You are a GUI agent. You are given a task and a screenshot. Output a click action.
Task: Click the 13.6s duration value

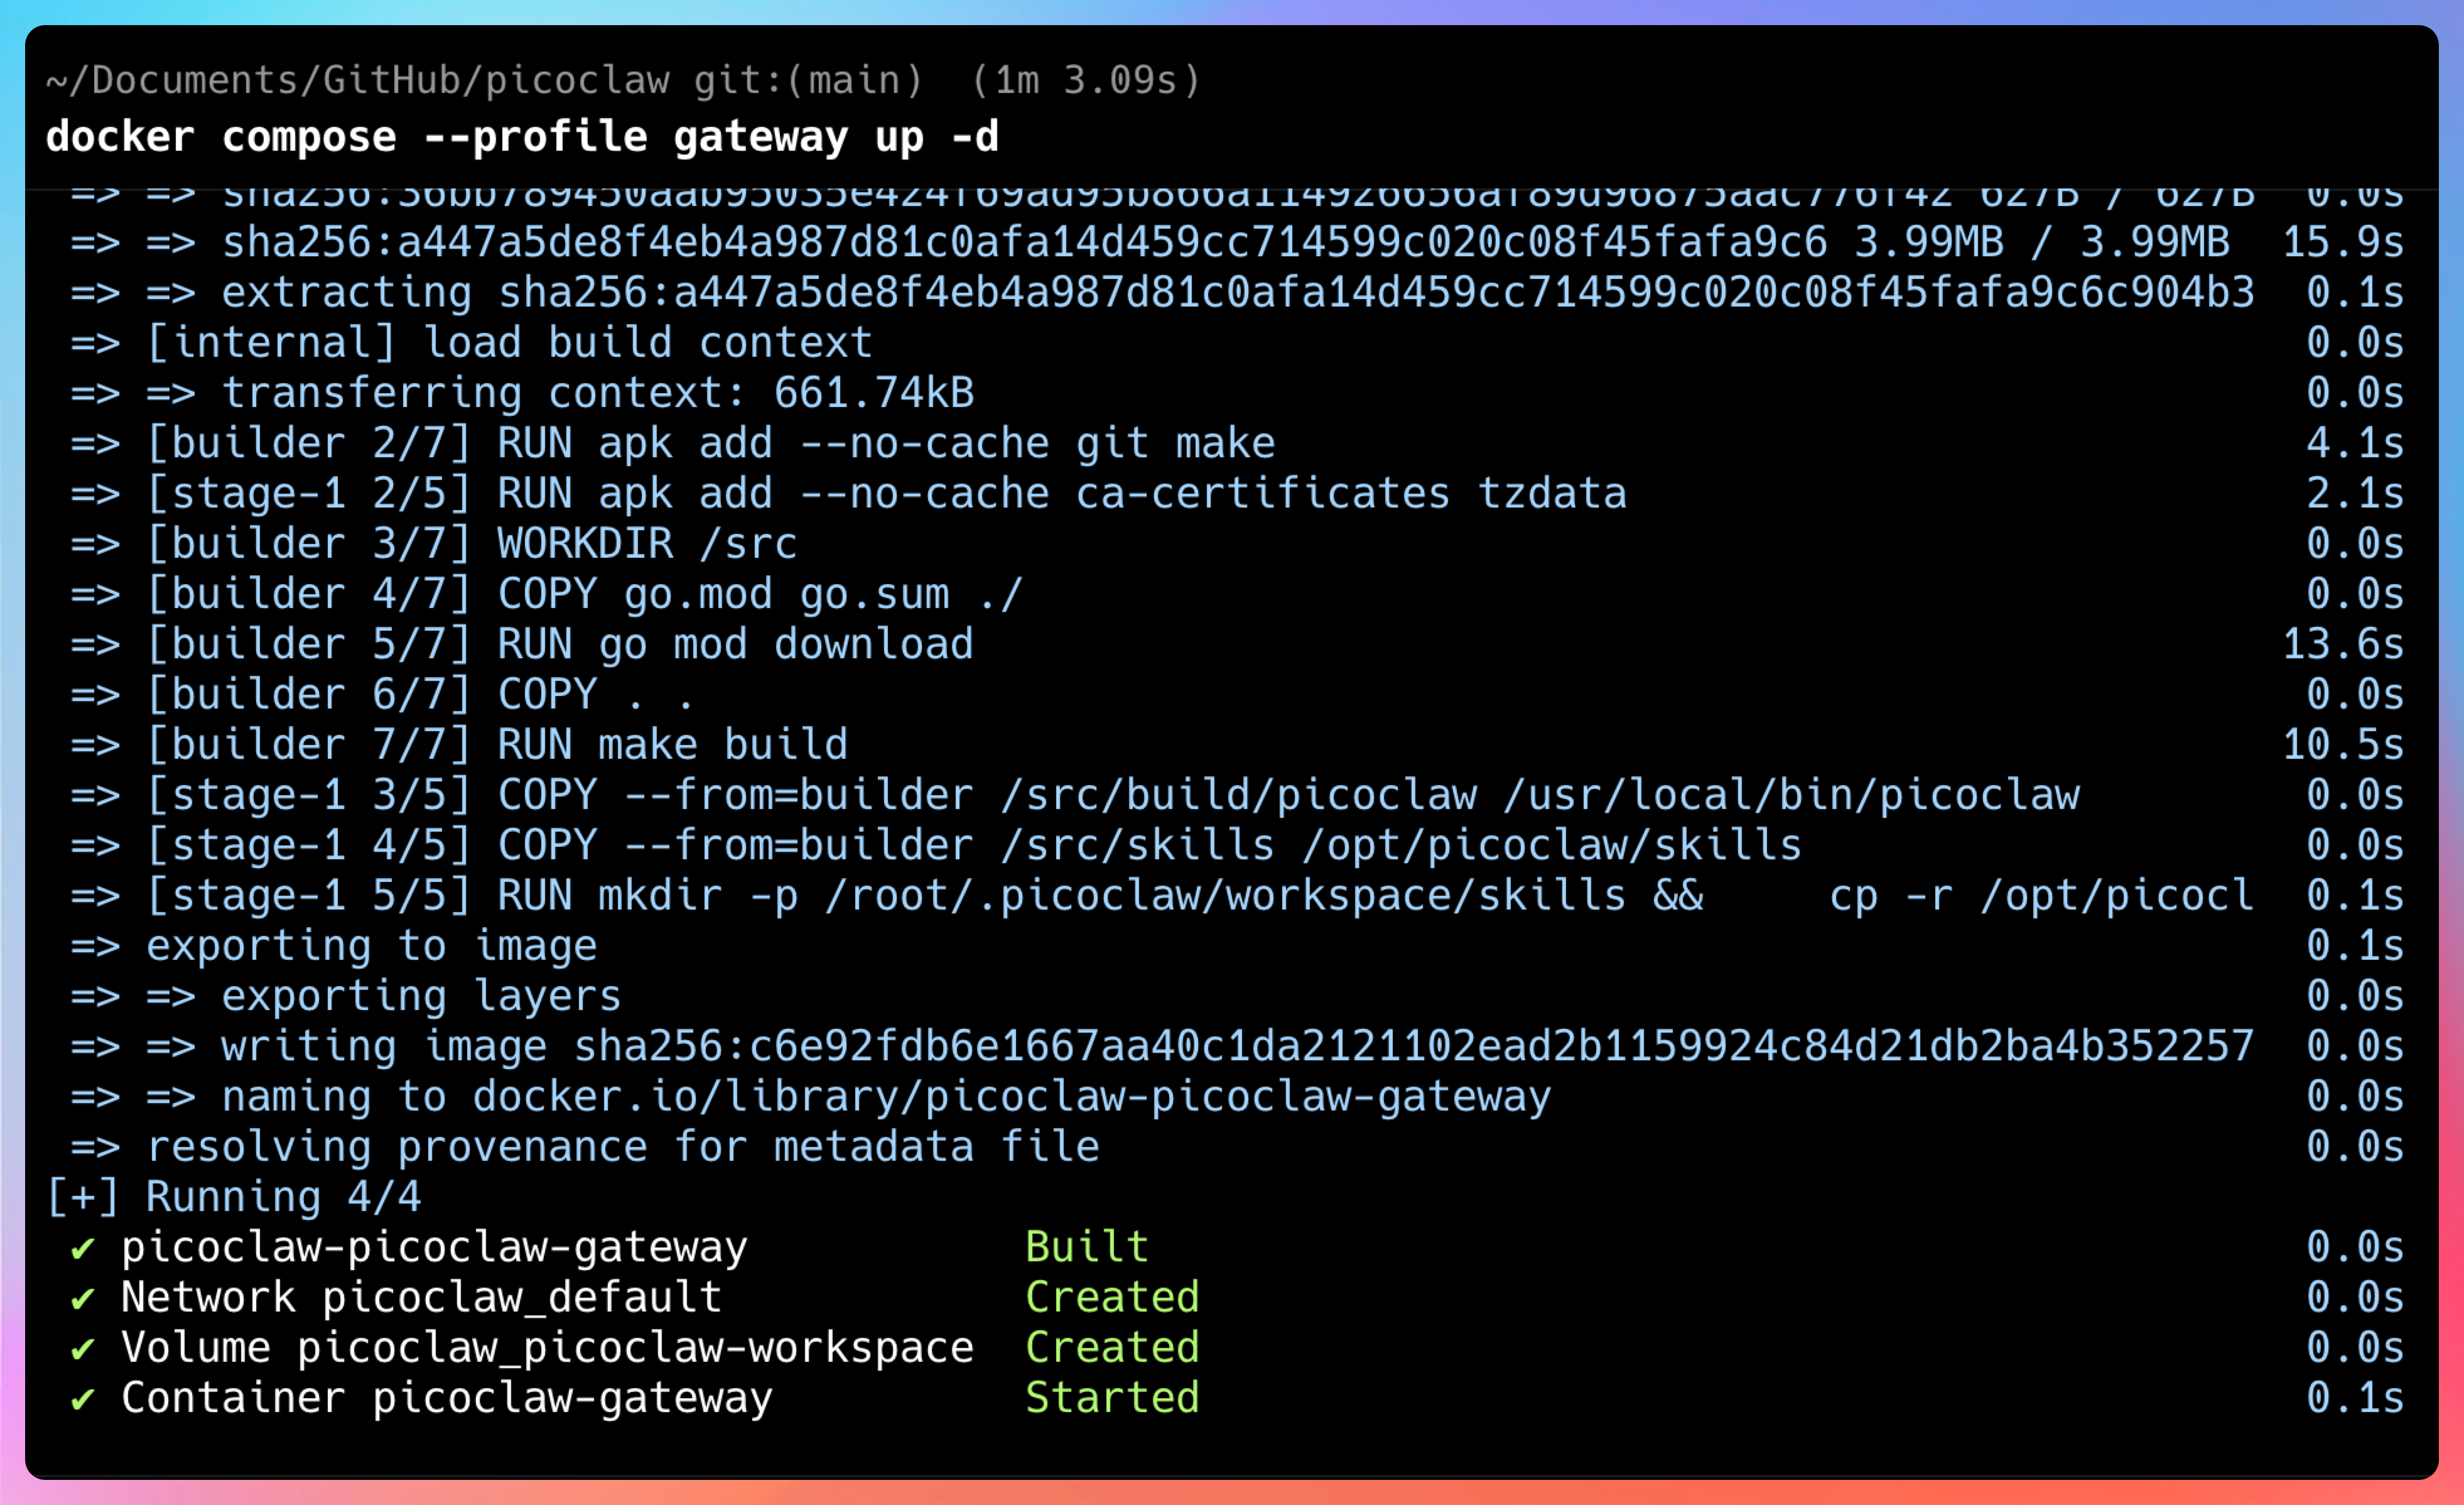[2342, 644]
